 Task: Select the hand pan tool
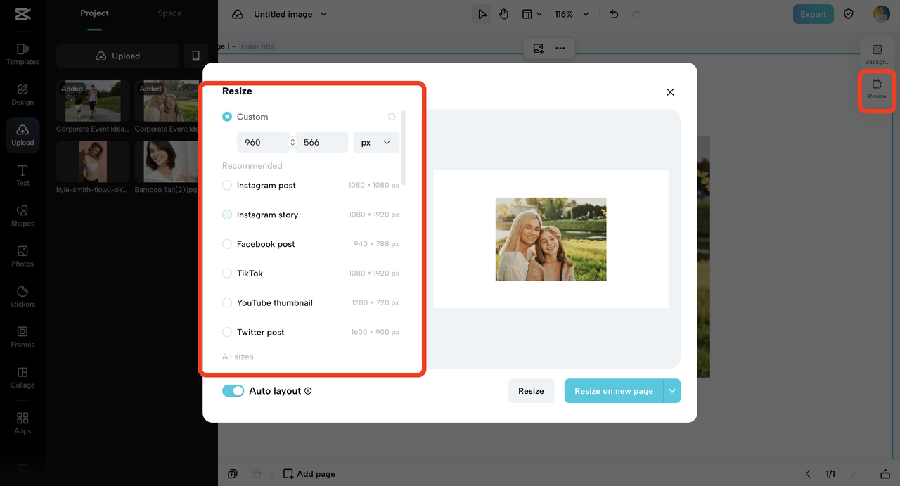point(503,14)
